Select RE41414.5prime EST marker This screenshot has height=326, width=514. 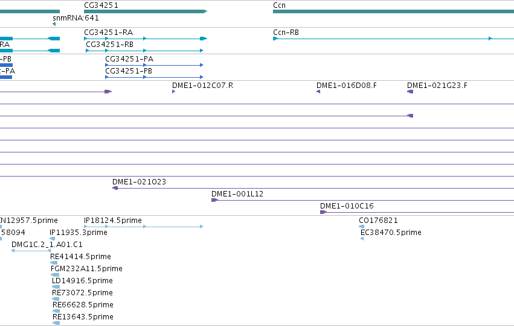click(54, 263)
